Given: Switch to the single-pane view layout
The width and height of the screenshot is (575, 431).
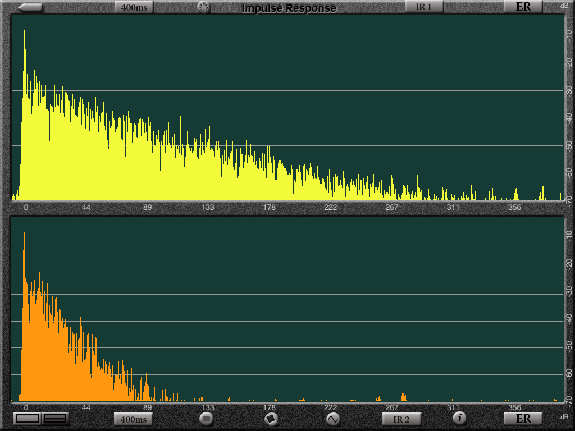Looking at the screenshot, I should coord(28,418).
